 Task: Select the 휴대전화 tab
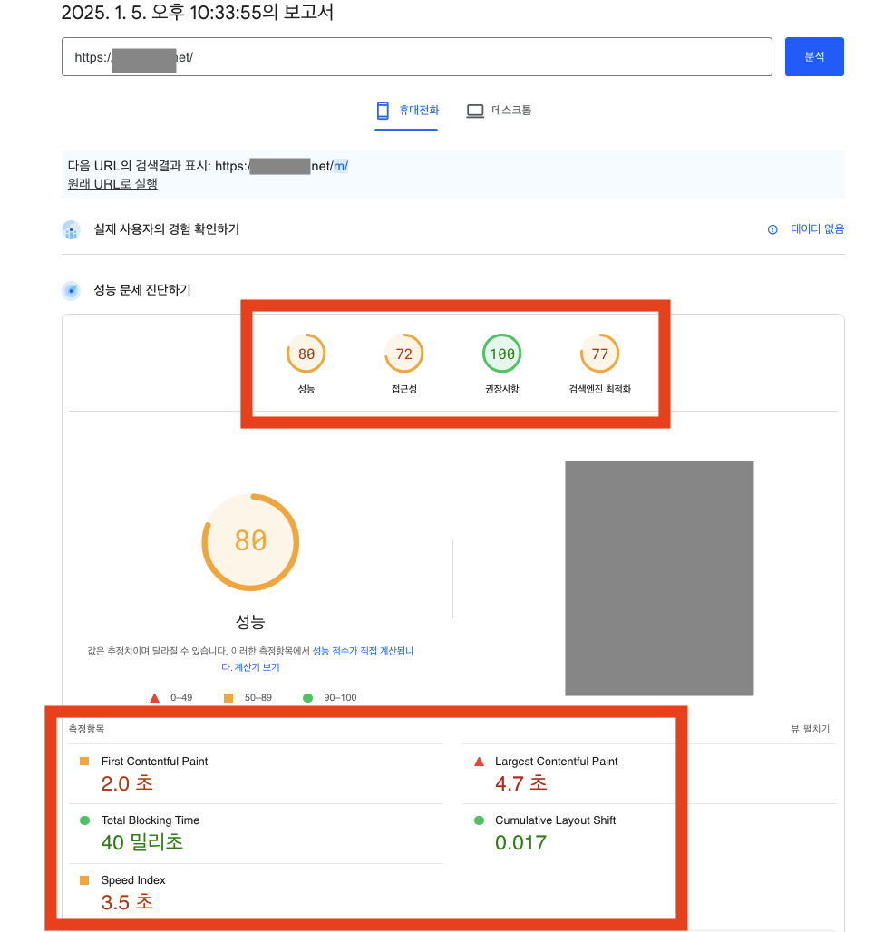405,110
